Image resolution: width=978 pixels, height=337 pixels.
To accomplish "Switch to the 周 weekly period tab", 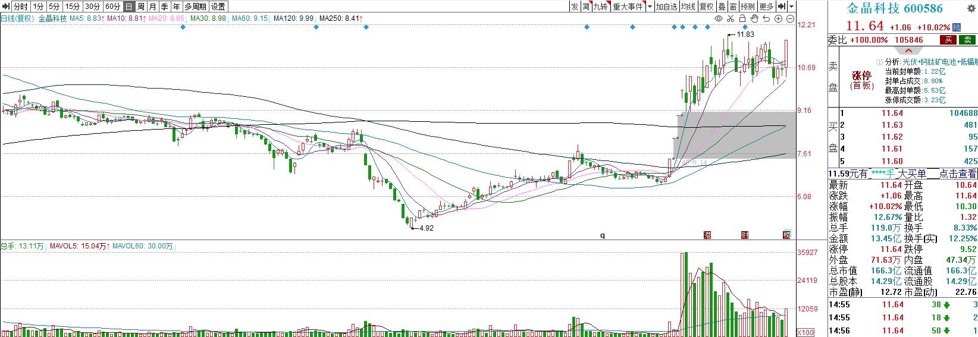I will click(141, 7).
